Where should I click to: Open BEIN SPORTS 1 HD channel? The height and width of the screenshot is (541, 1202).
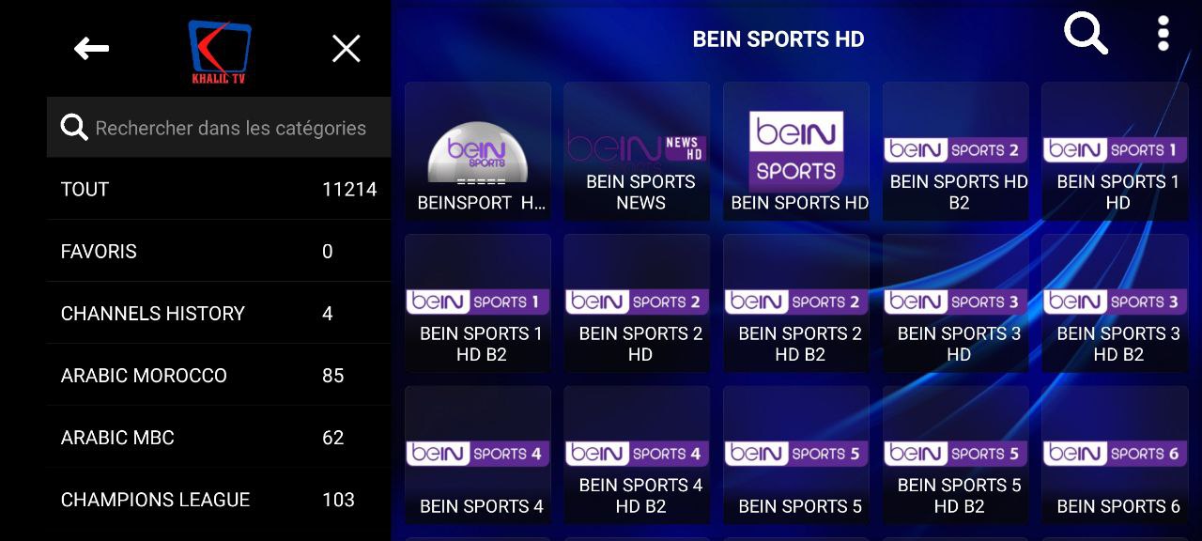coord(1115,151)
